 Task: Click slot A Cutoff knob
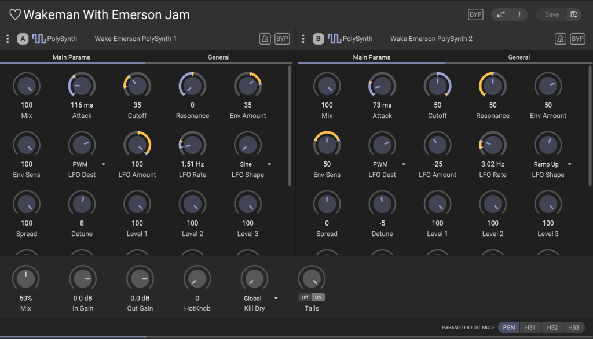(137, 86)
